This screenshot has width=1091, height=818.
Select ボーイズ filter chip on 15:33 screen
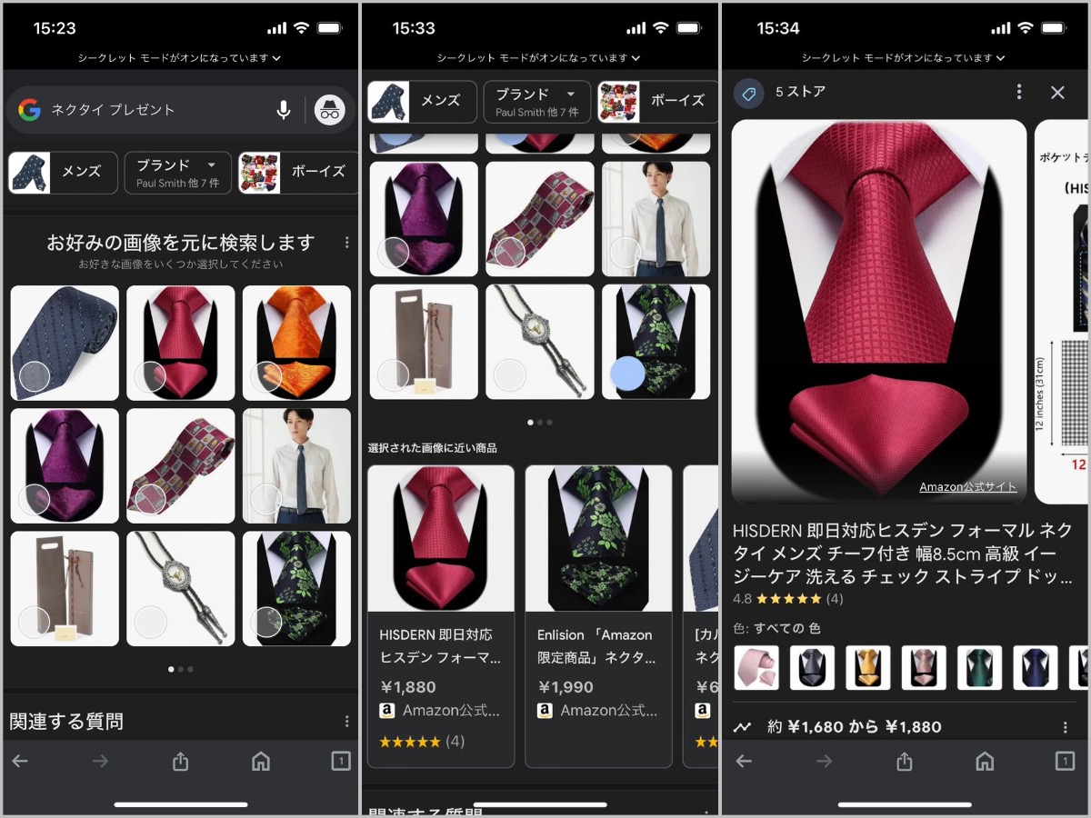point(656,101)
